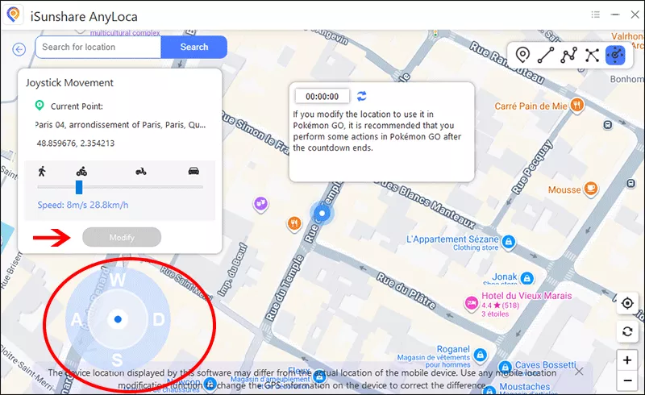Click the blue Search button

194,47
